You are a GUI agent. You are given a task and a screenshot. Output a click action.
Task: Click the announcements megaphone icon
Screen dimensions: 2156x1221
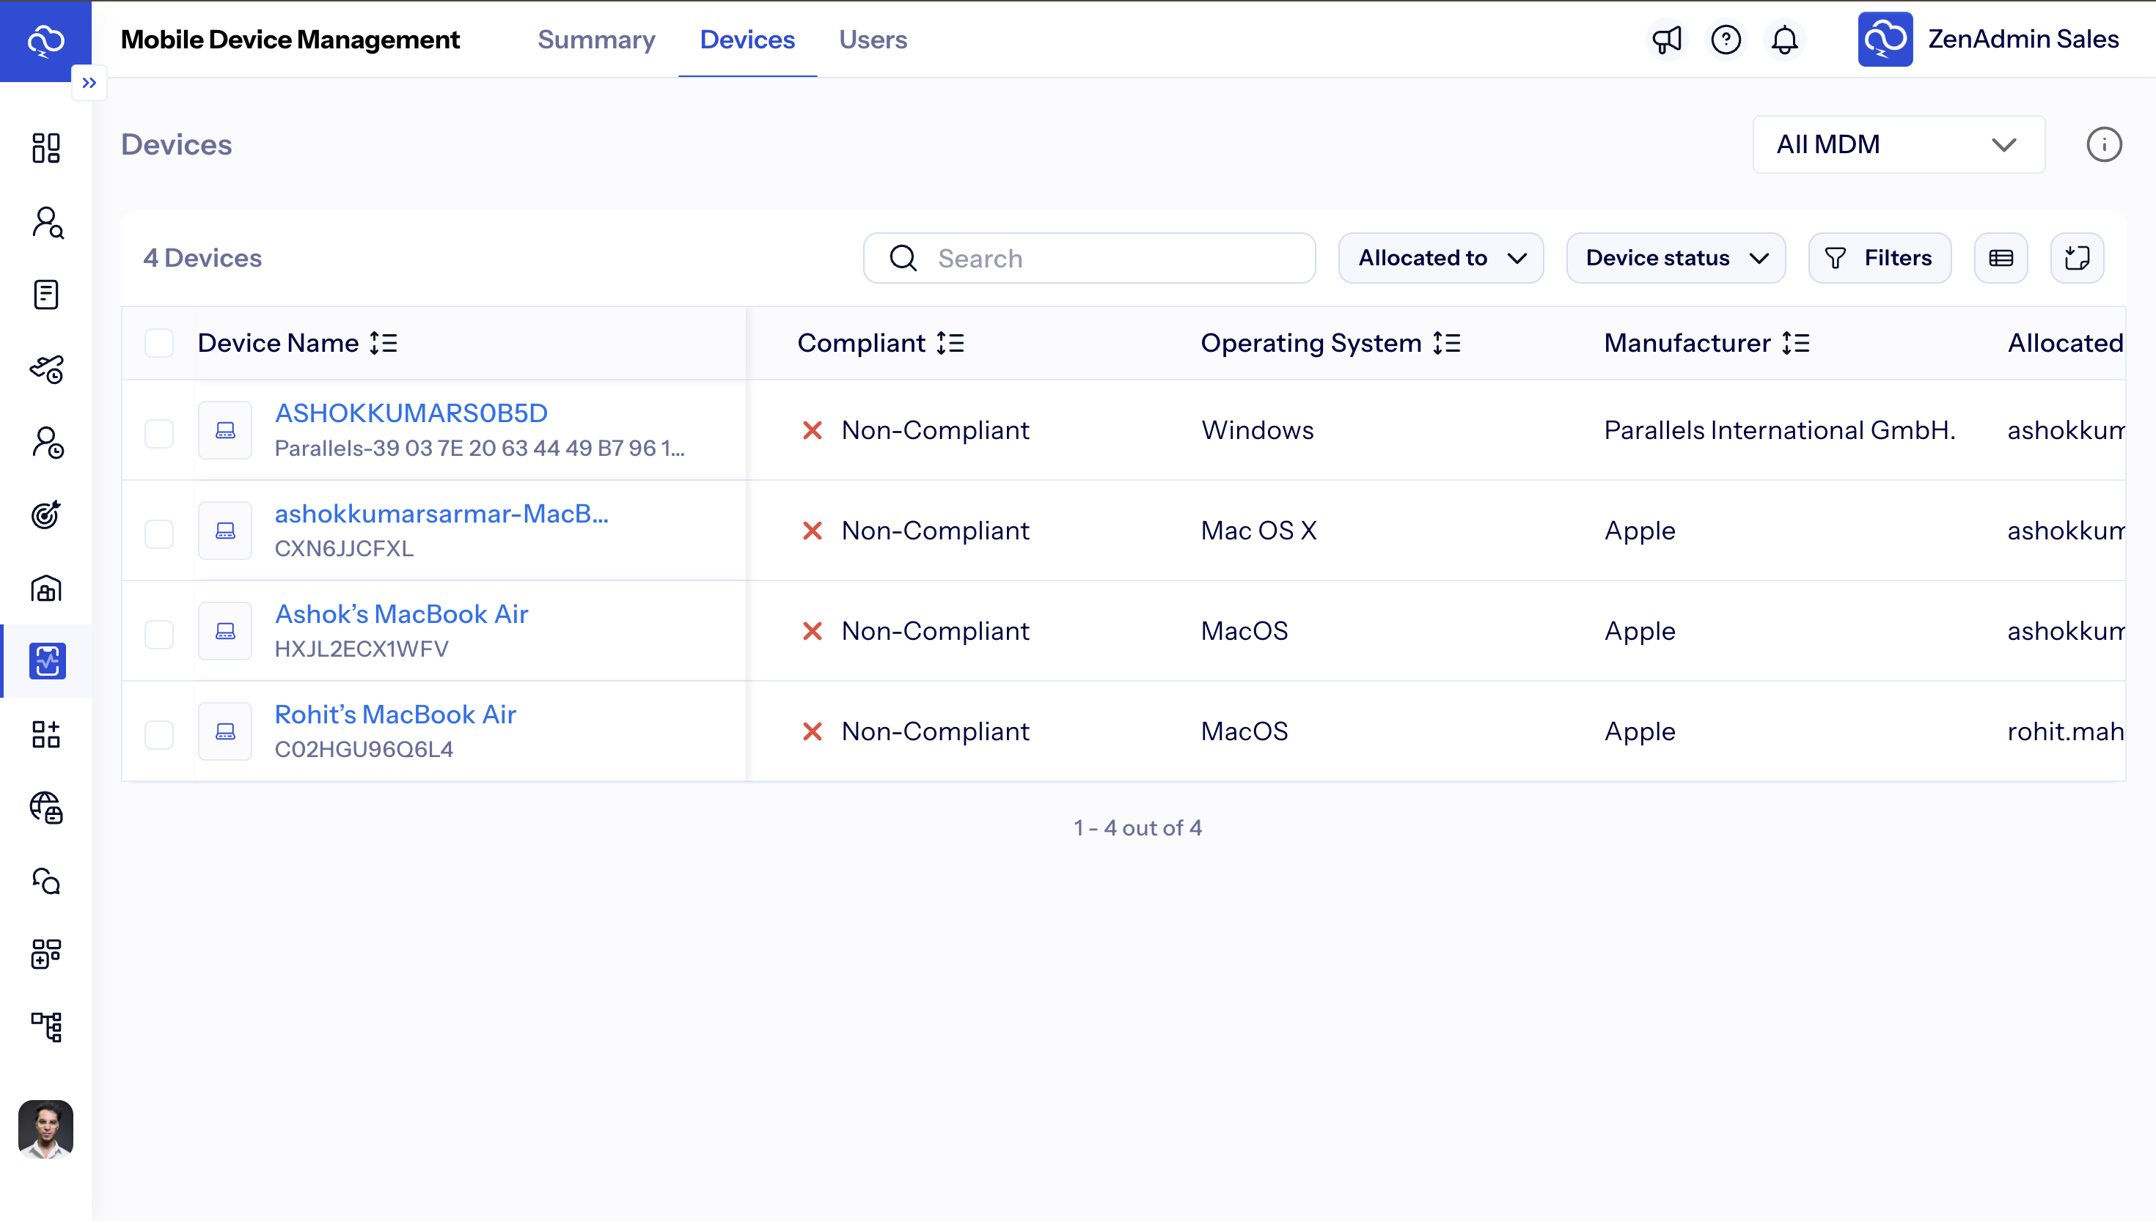[x=1666, y=40]
